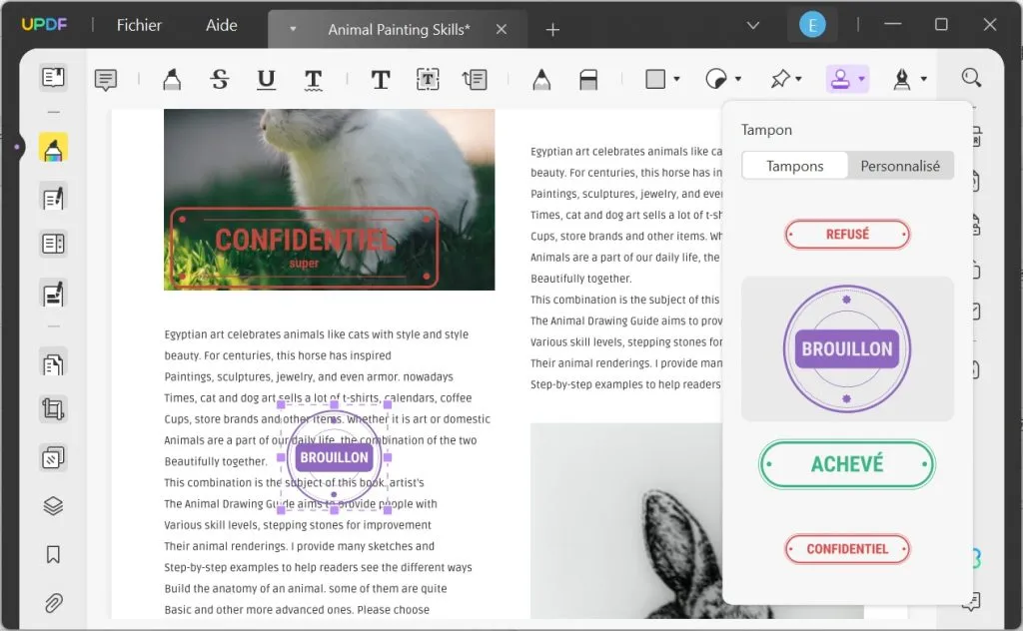This screenshot has height=631, width=1023.
Task: Open the Watermark and background tool in sidebar
Action: point(53,457)
